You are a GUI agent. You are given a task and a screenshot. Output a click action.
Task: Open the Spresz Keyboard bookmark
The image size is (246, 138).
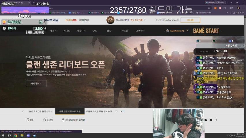click(x=204, y=13)
